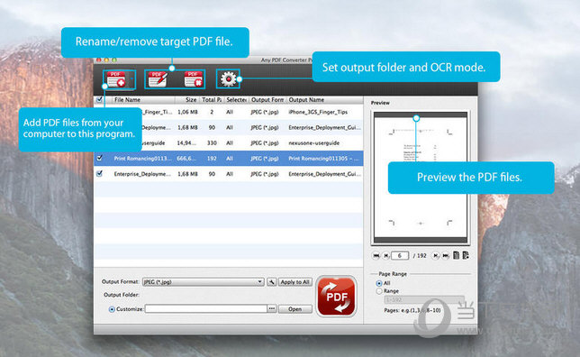The height and width of the screenshot is (357, 580).
Task: Click the iPhone_3GS_Finger_Tips output name
Action: pyautogui.click(x=318, y=112)
